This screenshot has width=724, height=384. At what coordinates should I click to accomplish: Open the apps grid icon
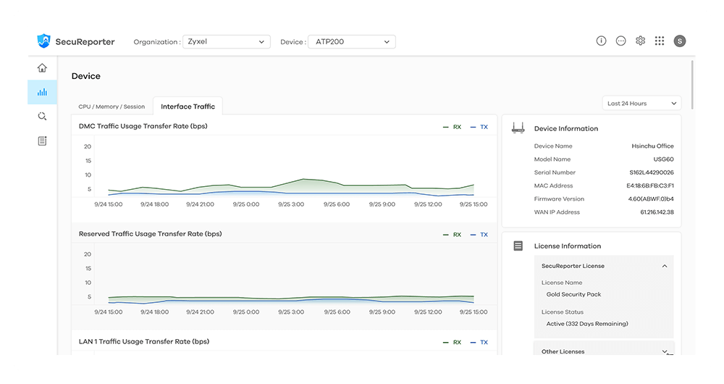660,41
